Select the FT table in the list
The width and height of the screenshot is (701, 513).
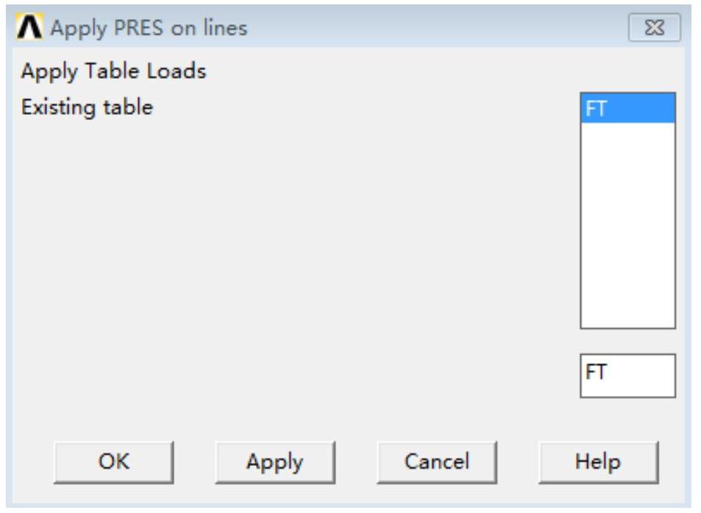(627, 108)
